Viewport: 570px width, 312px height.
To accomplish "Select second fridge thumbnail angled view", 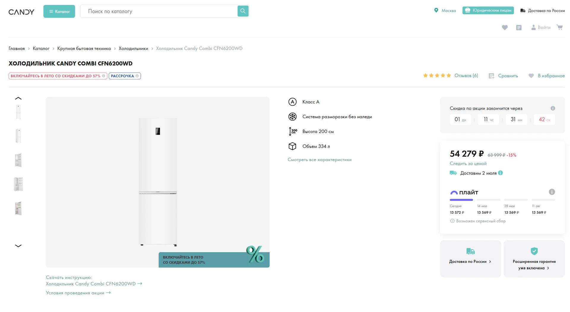I will coord(18,136).
